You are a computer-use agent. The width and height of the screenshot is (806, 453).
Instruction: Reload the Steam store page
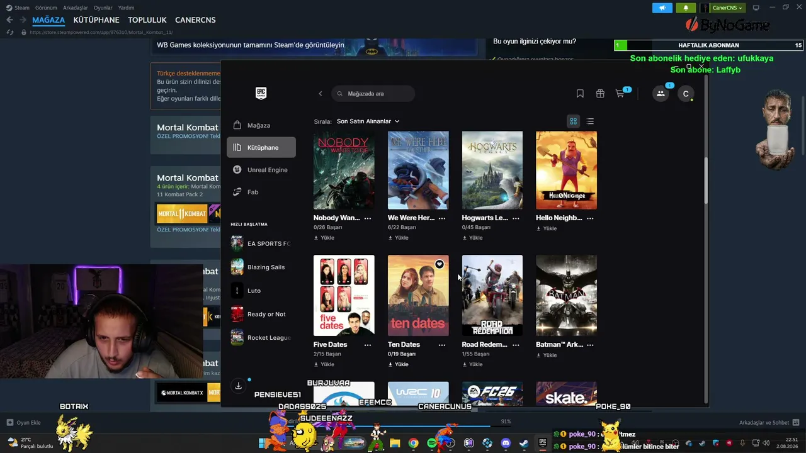pyautogui.click(x=9, y=32)
